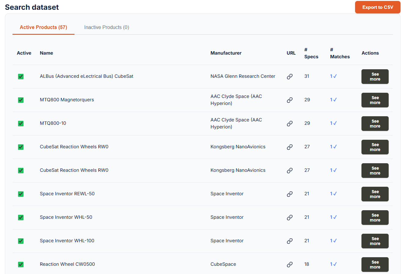
Task: View the 1 match for Space Inventor WHL-50
Action: (x=333, y=217)
